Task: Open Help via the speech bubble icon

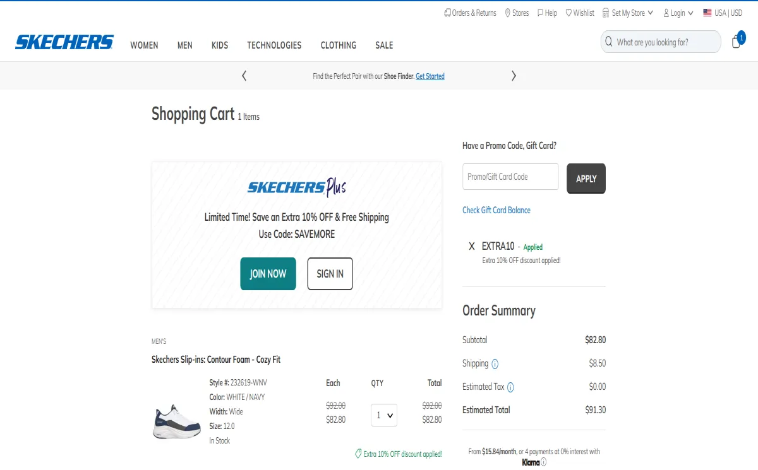Action: pos(539,13)
